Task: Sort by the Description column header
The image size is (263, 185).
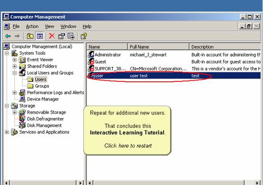Action: point(225,47)
